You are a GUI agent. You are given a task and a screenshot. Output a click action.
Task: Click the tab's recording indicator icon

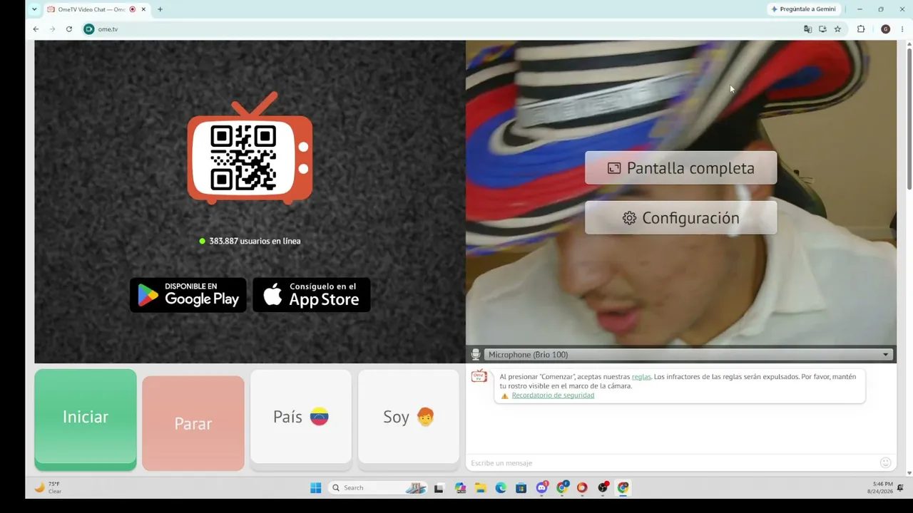click(133, 9)
